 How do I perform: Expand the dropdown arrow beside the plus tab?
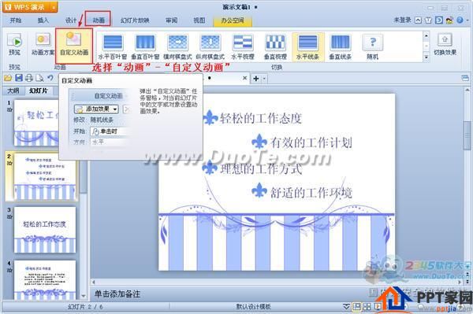pos(264,79)
